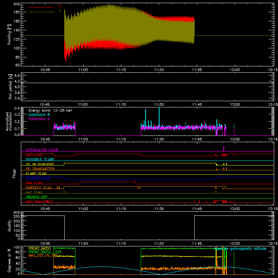
Task: Click the 'POSSIBLE_FLARE' flag label
Action: pos(40,160)
